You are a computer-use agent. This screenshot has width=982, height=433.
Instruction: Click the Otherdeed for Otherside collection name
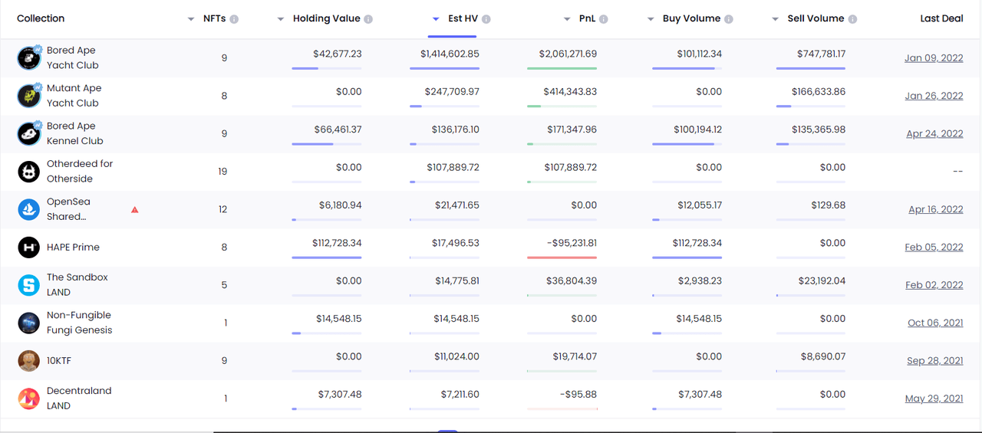(80, 171)
